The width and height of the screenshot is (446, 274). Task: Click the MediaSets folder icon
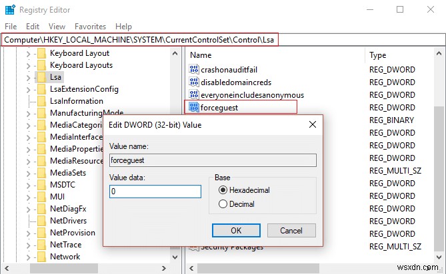pyautogui.click(x=41, y=173)
